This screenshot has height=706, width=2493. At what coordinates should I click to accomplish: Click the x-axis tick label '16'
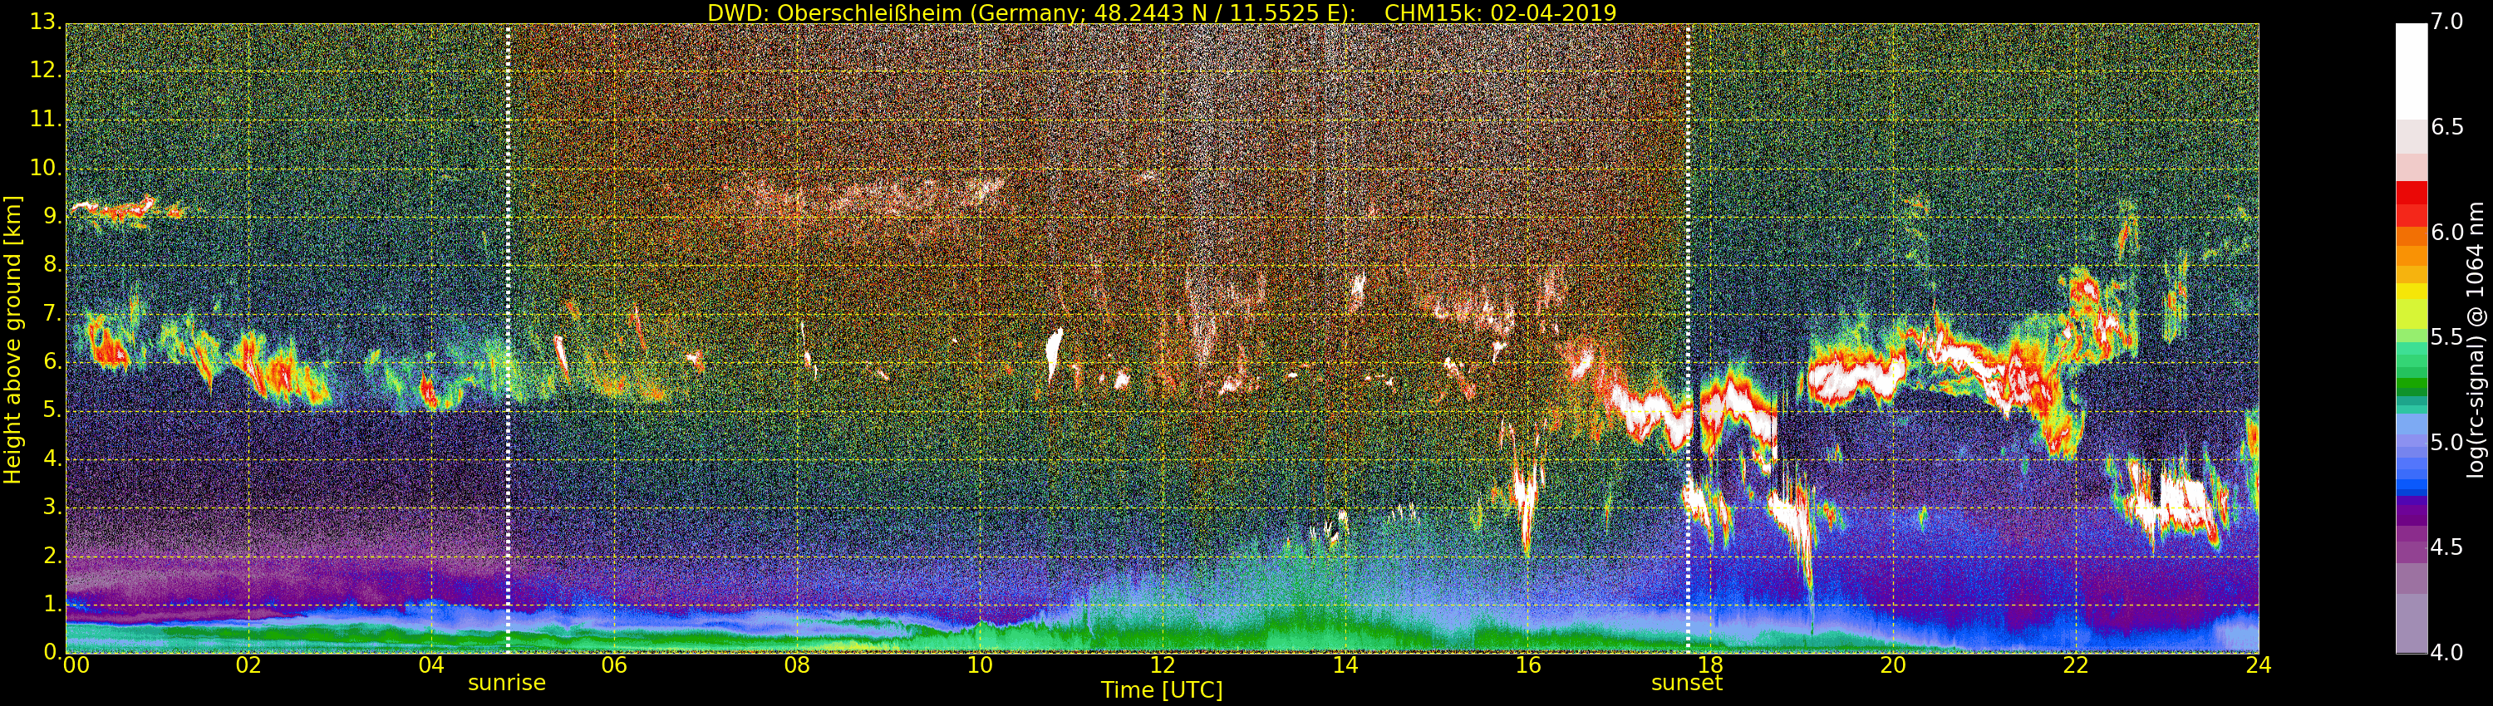[x=1528, y=665]
